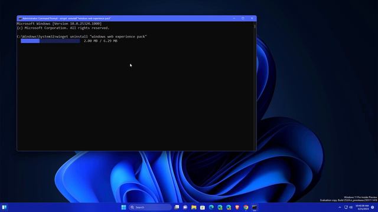Viewport: 378px width, 212px height.
Task: Open network quick settings in tray
Action: point(346,207)
